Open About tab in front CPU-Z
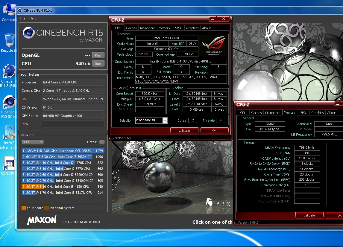This screenshot has height=247, width=343. [x=206, y=28]
